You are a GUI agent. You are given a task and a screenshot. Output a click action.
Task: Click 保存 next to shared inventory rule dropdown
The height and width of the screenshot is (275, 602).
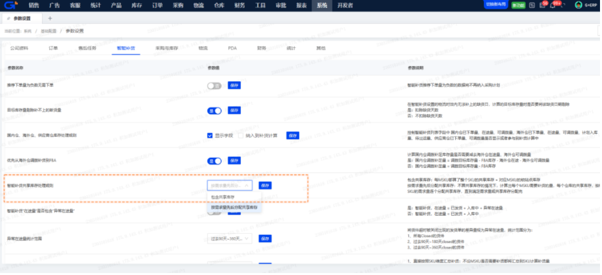265,185
